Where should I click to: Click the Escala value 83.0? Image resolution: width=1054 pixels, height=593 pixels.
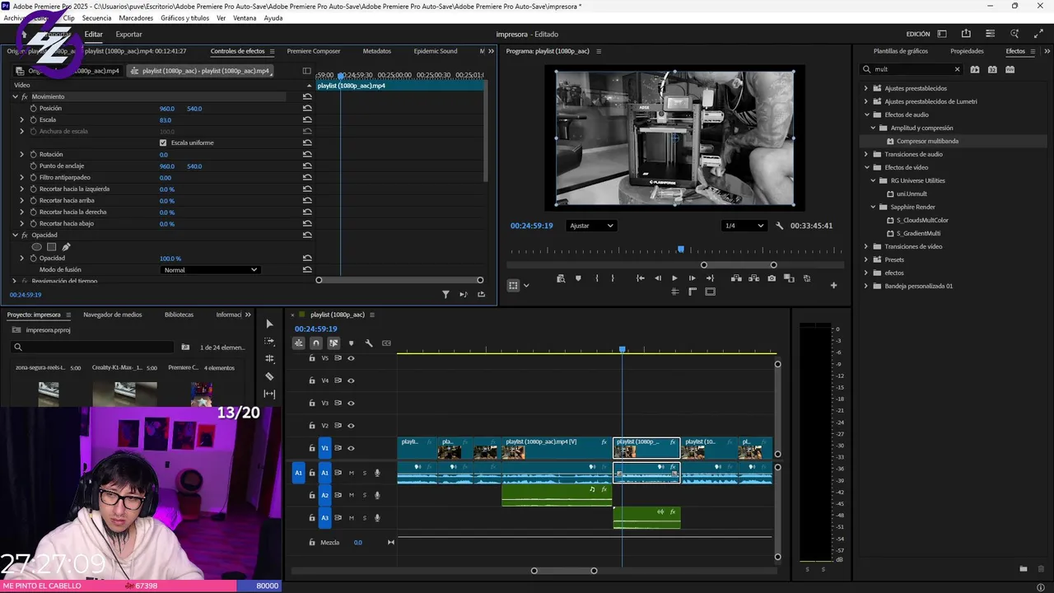point(166,120)
